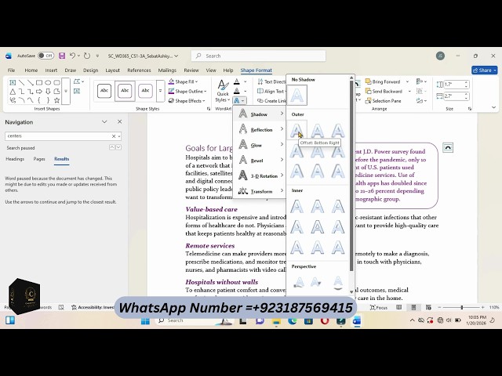This screenshot has height=376, width=502.
Task: Toggle the Text Effects button
Action: point(239,101)
